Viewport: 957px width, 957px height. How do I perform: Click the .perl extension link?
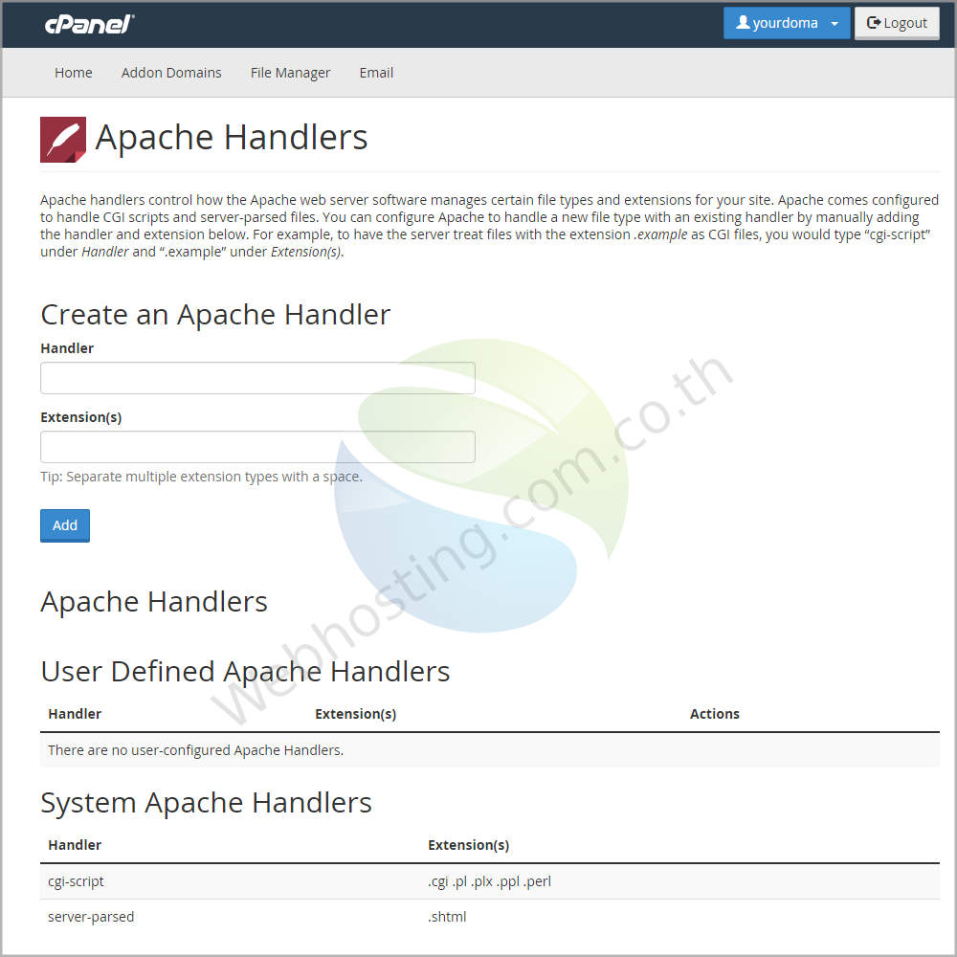coord(538,880)
